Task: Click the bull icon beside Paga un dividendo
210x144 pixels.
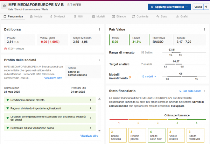Action: coord(8,108)
